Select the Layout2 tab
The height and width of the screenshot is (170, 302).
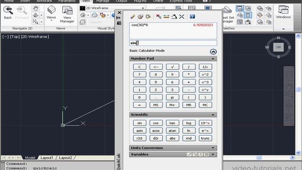click(x=65, y=158)
